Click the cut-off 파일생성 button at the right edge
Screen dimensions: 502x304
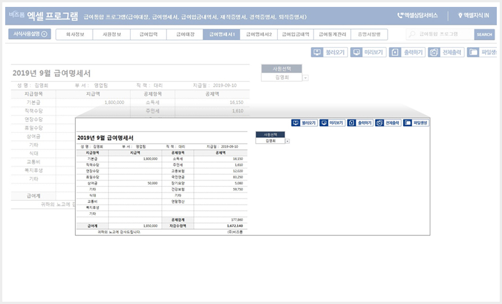click(482, 52)
